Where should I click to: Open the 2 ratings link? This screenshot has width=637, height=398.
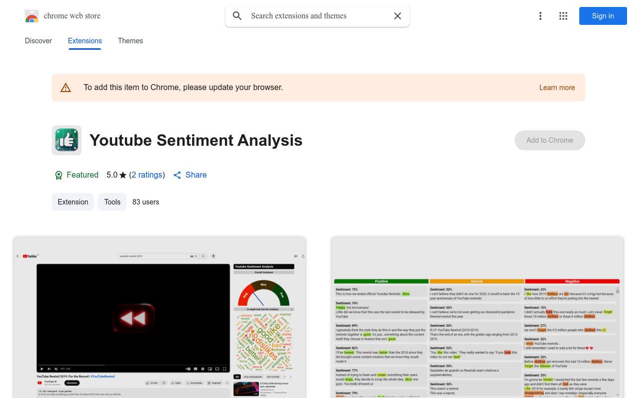pos(147,175)
